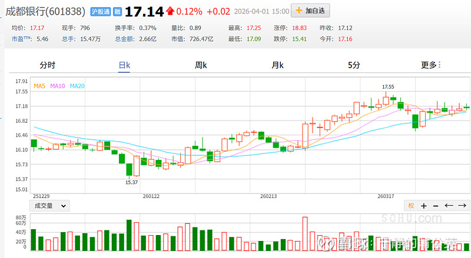Switch to the 分时 intraday tab
This screenshot has width=471, height=258.
pyautogui.click(x=48, y=65)
